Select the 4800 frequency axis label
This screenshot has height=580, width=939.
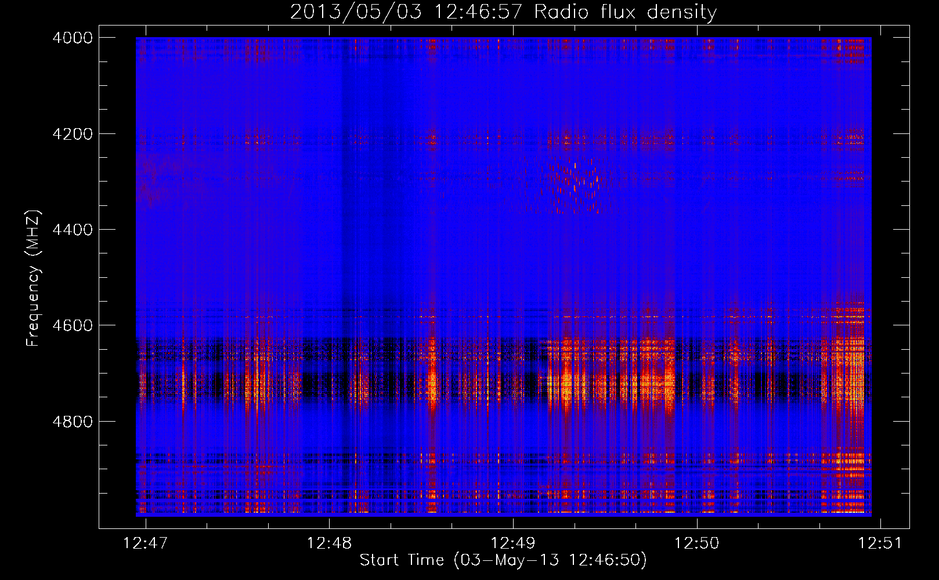tap(73, 422)
